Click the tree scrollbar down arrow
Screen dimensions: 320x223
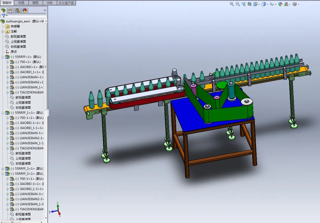pyautogui.click(x=46, y=218)
